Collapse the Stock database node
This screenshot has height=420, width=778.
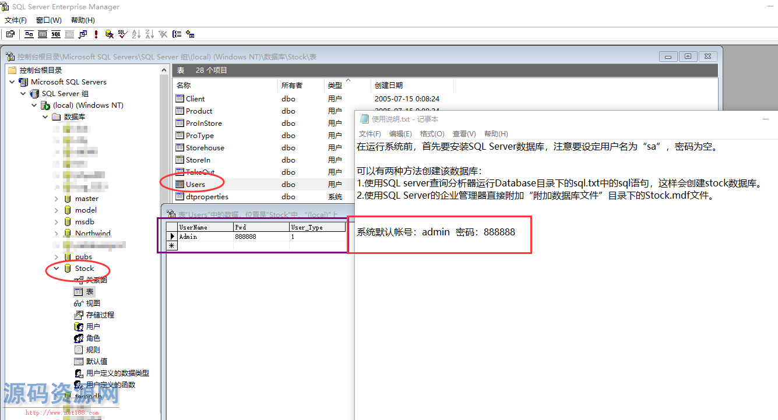[57, 269]
